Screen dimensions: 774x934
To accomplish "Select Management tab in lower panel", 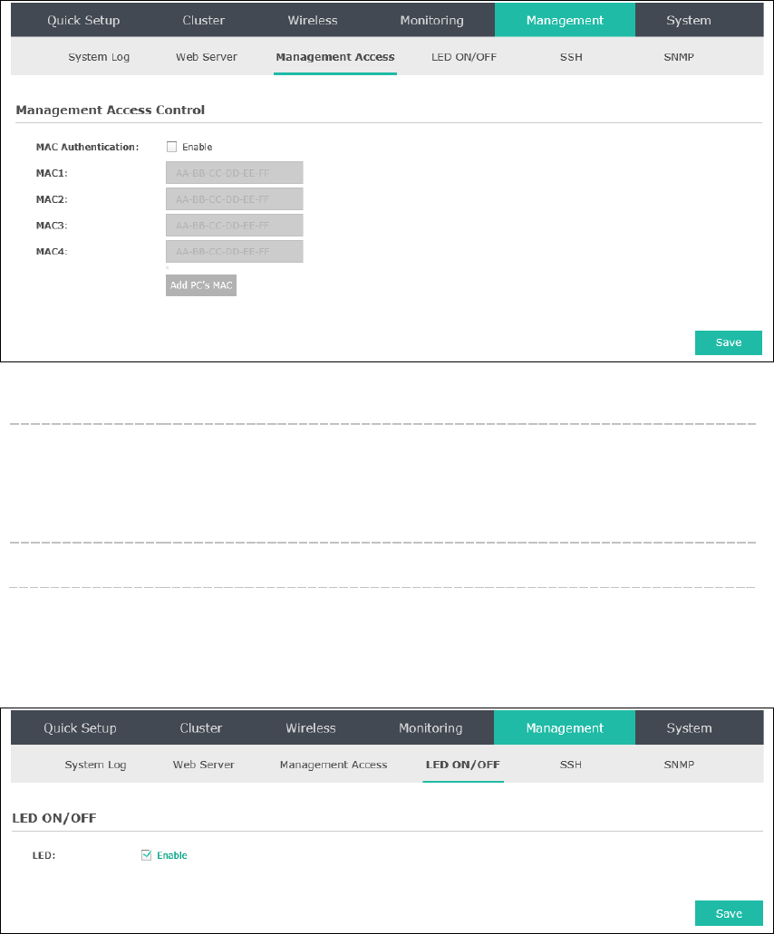I will click(x=565, y=727).
